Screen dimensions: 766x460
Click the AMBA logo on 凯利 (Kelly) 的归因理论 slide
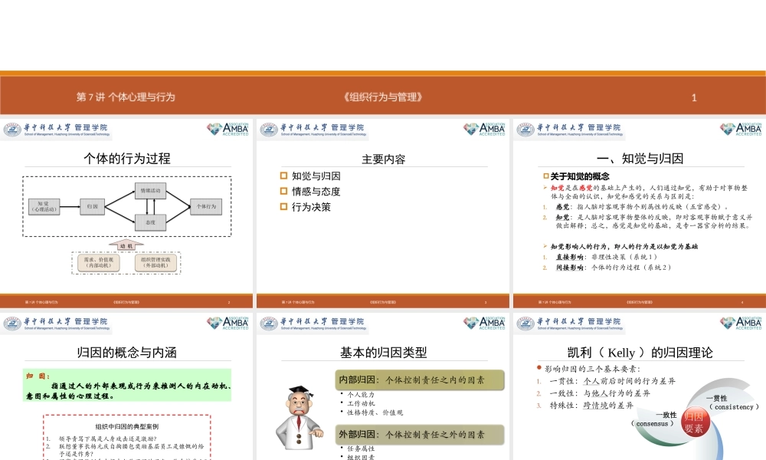(x=741, y=324)
